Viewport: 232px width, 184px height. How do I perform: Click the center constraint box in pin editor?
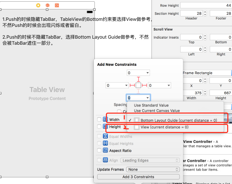pyautogui.click(x=138, y=85)
